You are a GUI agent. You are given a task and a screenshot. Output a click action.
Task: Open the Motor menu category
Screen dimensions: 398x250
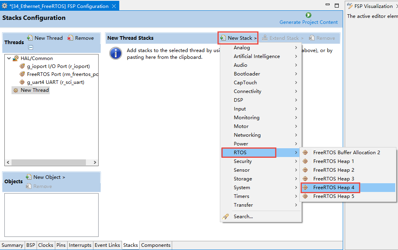tap(261, 126)
